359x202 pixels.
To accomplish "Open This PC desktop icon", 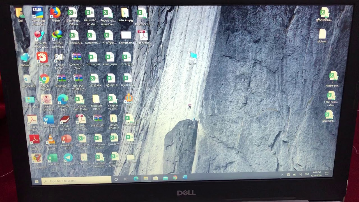I will (x=193, y=59).
